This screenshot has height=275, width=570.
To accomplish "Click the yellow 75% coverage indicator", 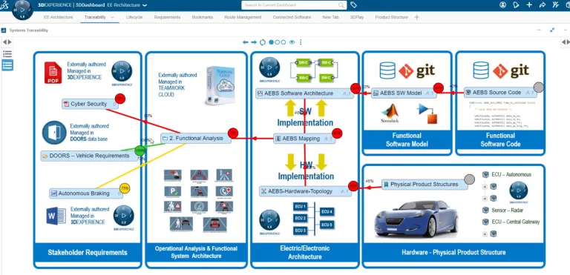I will (x=125, y=188).
